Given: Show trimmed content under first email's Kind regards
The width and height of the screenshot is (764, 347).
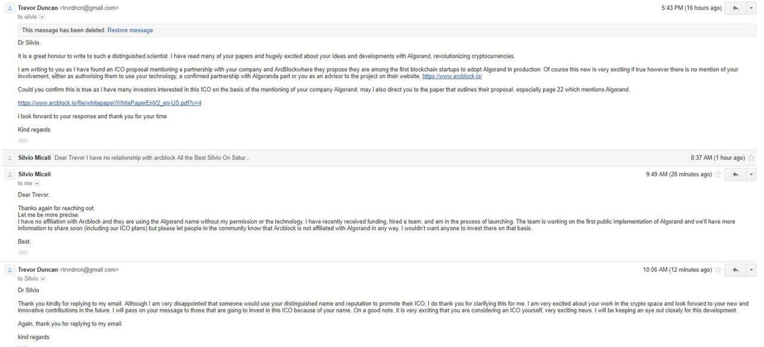Looking at the screenshot, I should (x=23, y=141).
